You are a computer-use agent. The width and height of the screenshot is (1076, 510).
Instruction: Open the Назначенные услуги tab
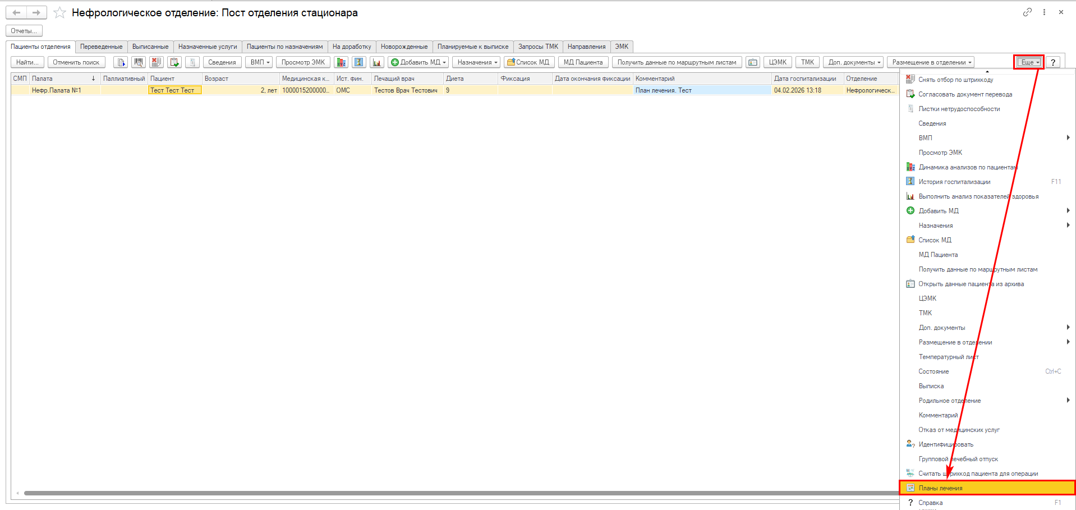coord(208,47)
